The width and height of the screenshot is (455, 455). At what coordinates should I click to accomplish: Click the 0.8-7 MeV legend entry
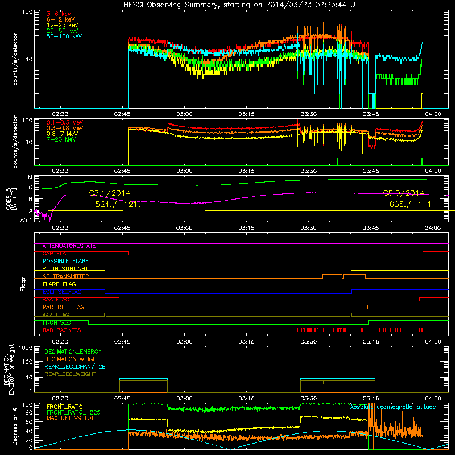tap(62, 134)
